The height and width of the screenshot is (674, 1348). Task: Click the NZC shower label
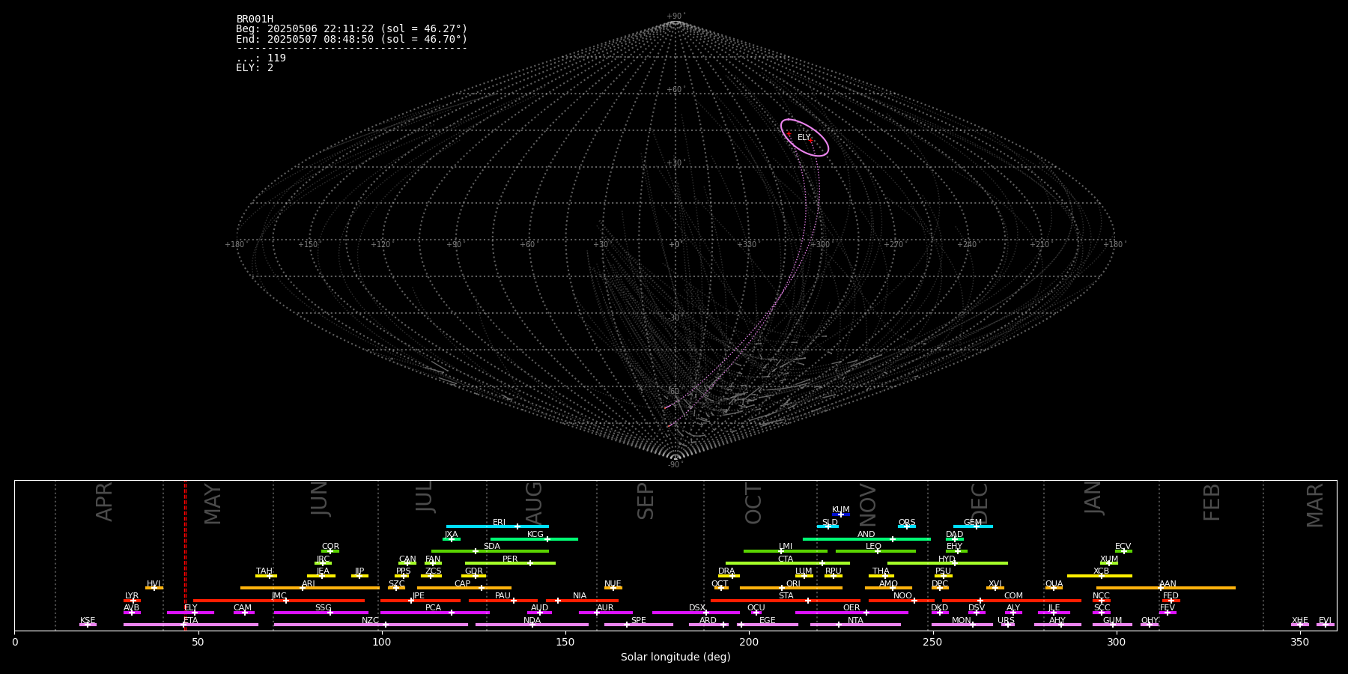(x=371, y=620)
